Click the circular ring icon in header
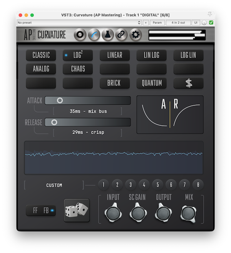The height and width of the screenshot is (253, 231). [x=80, y=35]
